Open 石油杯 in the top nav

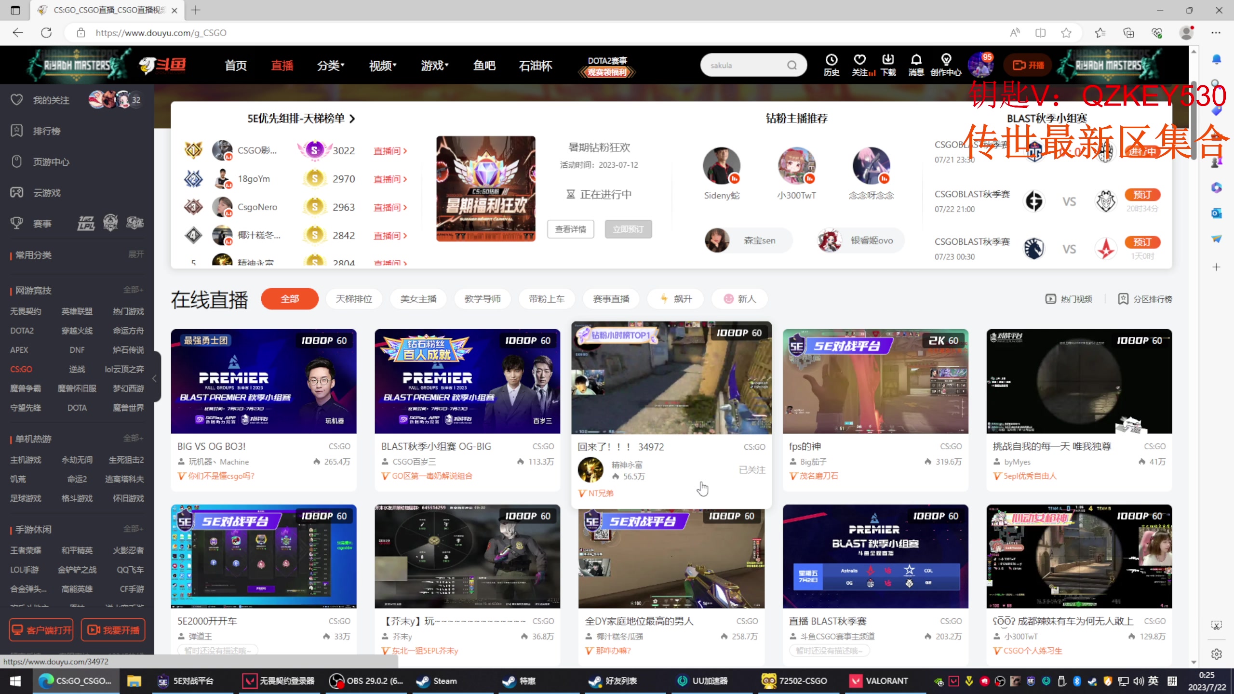536,65
